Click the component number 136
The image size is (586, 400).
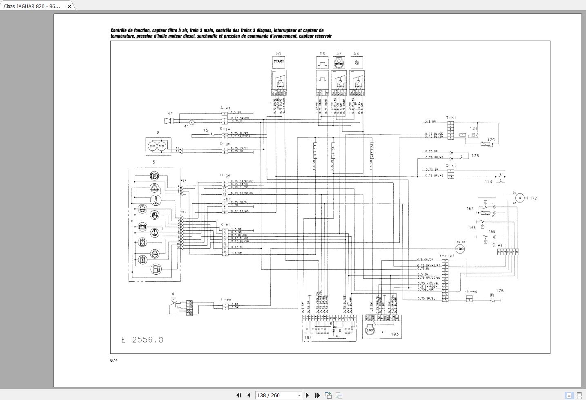coord(475,156)
